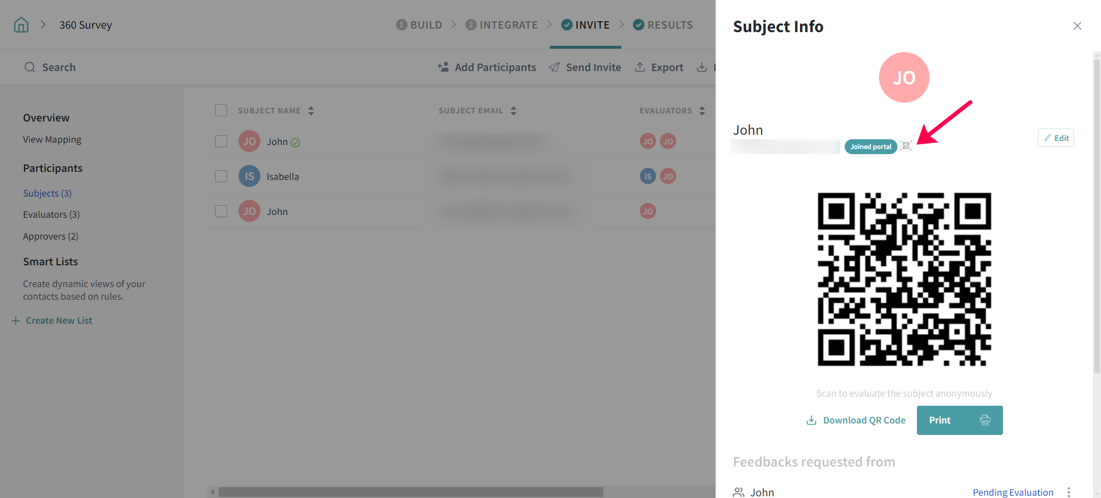The width and height of the screenshot is (1101, 498).
Task: Select checkbox for first John row
Action: (x=221, y=142)
